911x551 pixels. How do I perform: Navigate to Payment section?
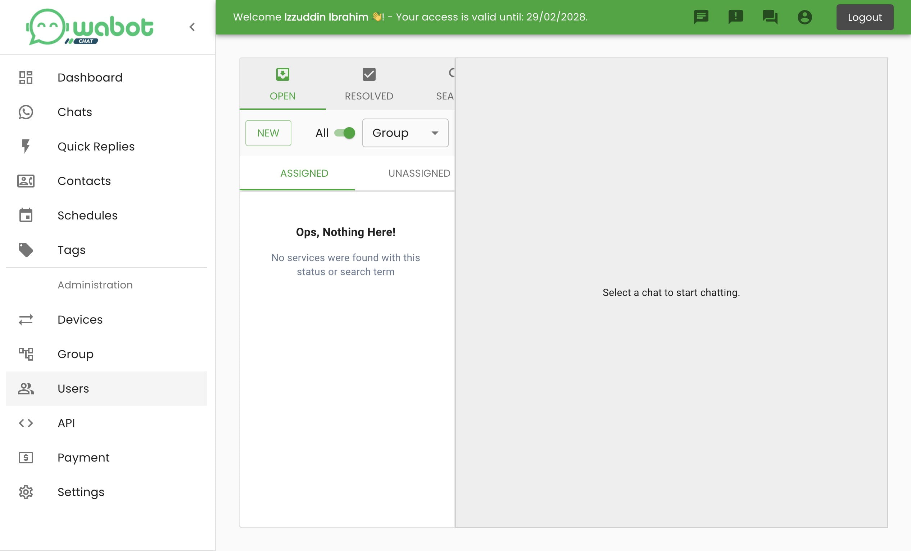pyautogui.click(x=83, y=458)
